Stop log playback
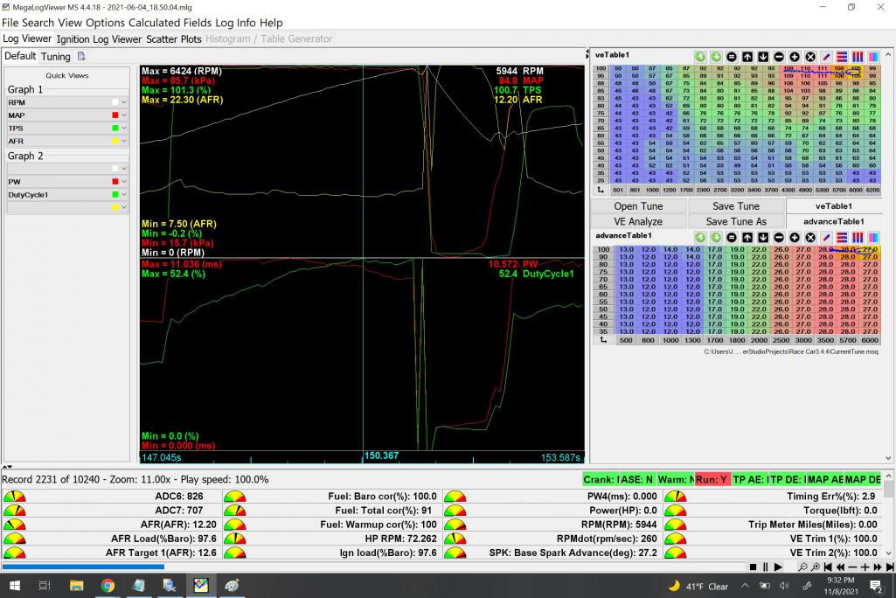 (754, 567)
